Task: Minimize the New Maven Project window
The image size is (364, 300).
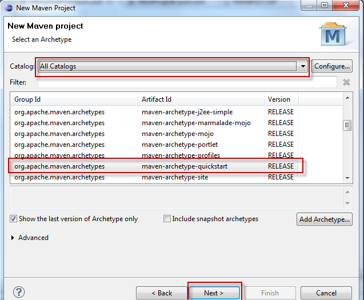Action: click(x=309, y=5)
